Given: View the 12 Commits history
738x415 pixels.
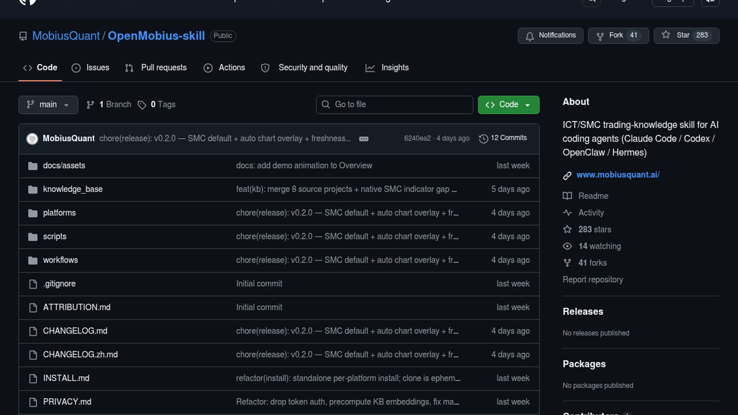Looking at the screenshot, I should coord(503,138).
